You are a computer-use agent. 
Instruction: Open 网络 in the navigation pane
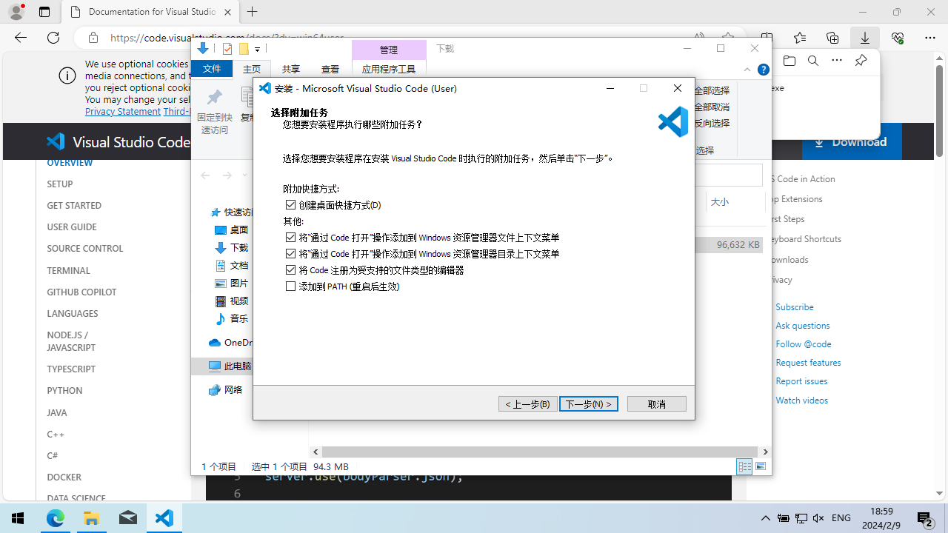pos(233,389)
